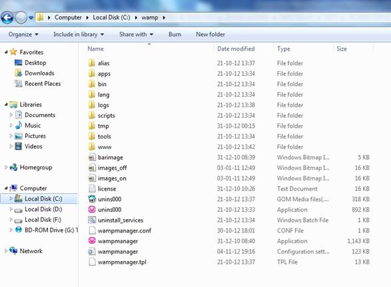Expand the arrow after wamp breadcrumb
This screenshot has width=391, height=287.
164,18
